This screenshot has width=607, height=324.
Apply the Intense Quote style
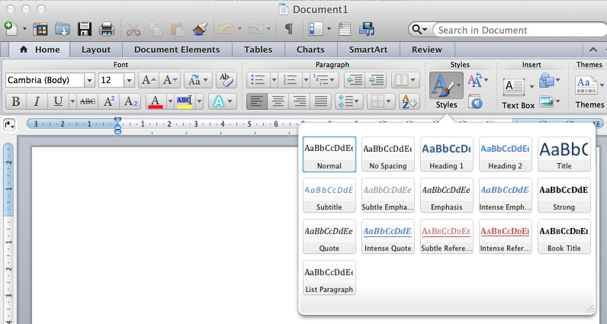point(388,237)
